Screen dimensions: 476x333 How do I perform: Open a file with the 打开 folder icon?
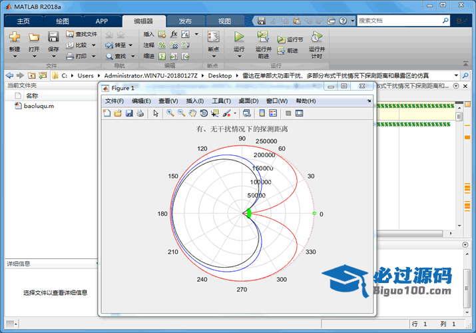tap(34, 37)
